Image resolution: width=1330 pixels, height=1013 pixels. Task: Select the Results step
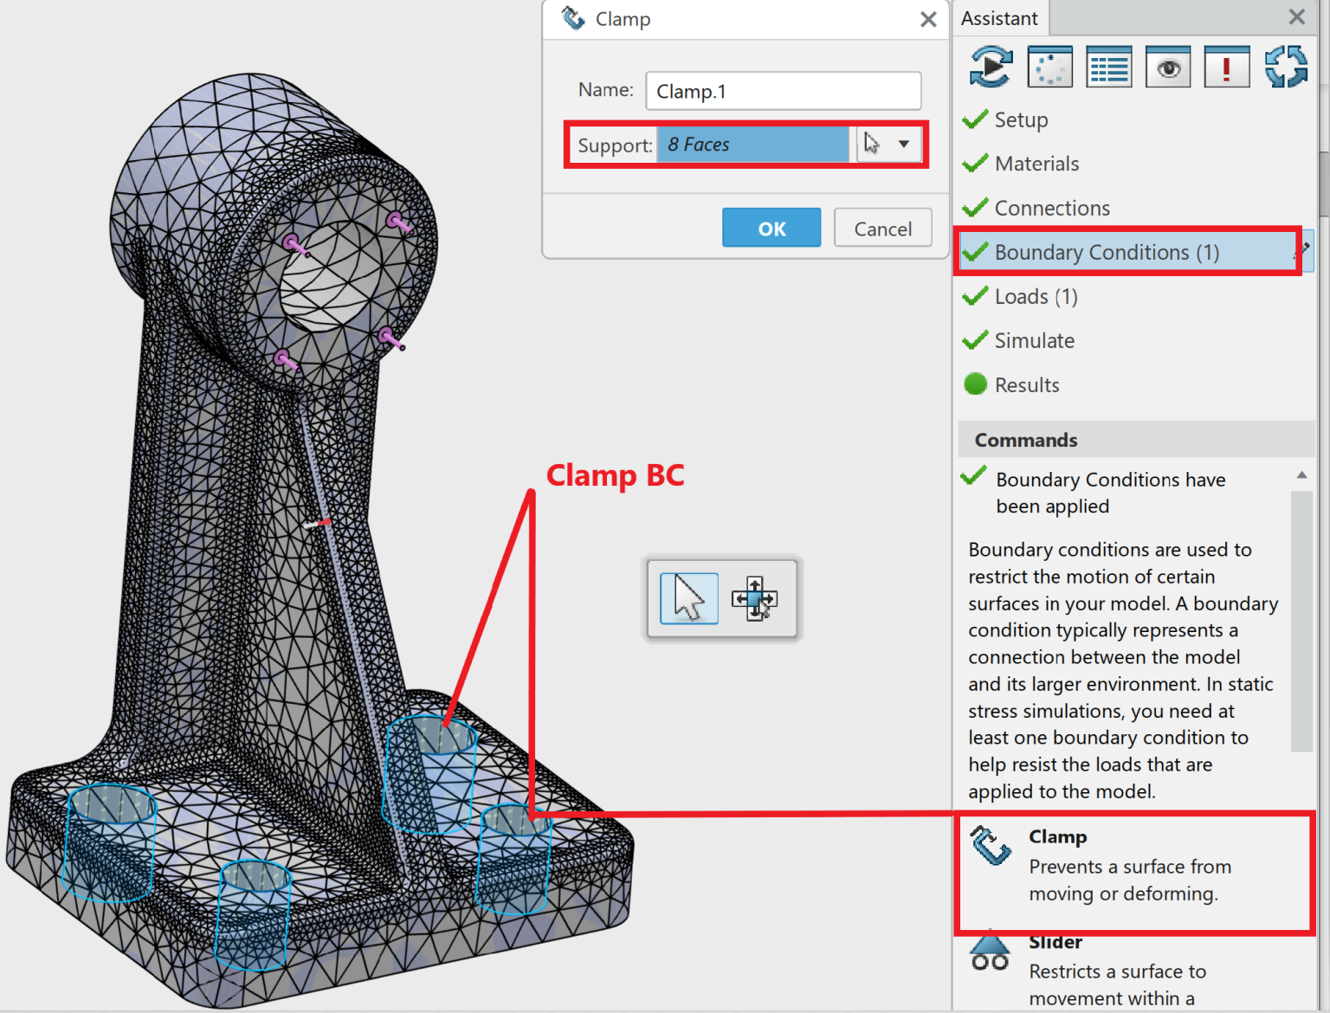(1027, 384)
